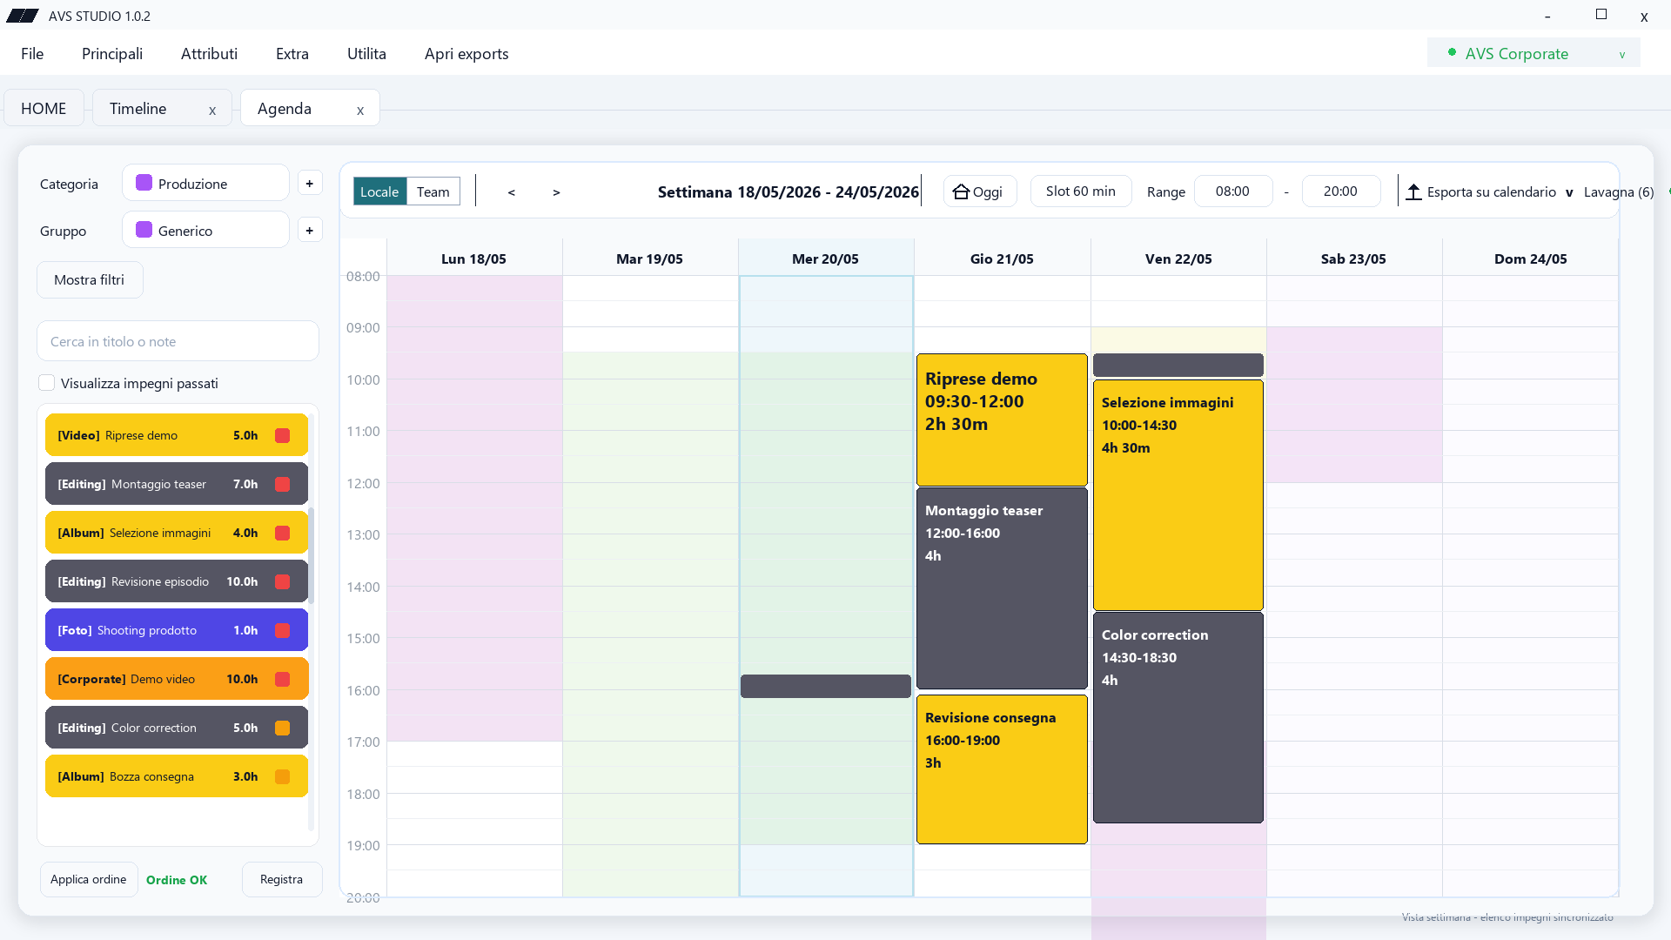Click red status square on Riprese demo
The width and height of the screenshot is (1671, 940).
click(x=282, y=435)
